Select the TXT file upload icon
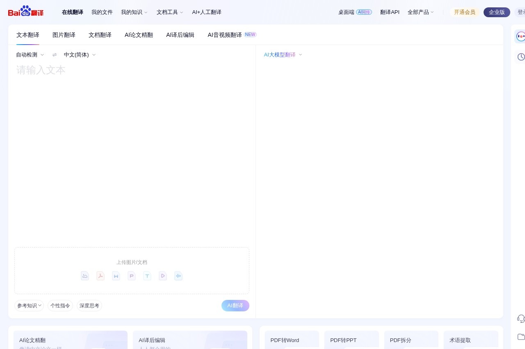Screen dimensions: 525x349 click(x=147, y=276)
